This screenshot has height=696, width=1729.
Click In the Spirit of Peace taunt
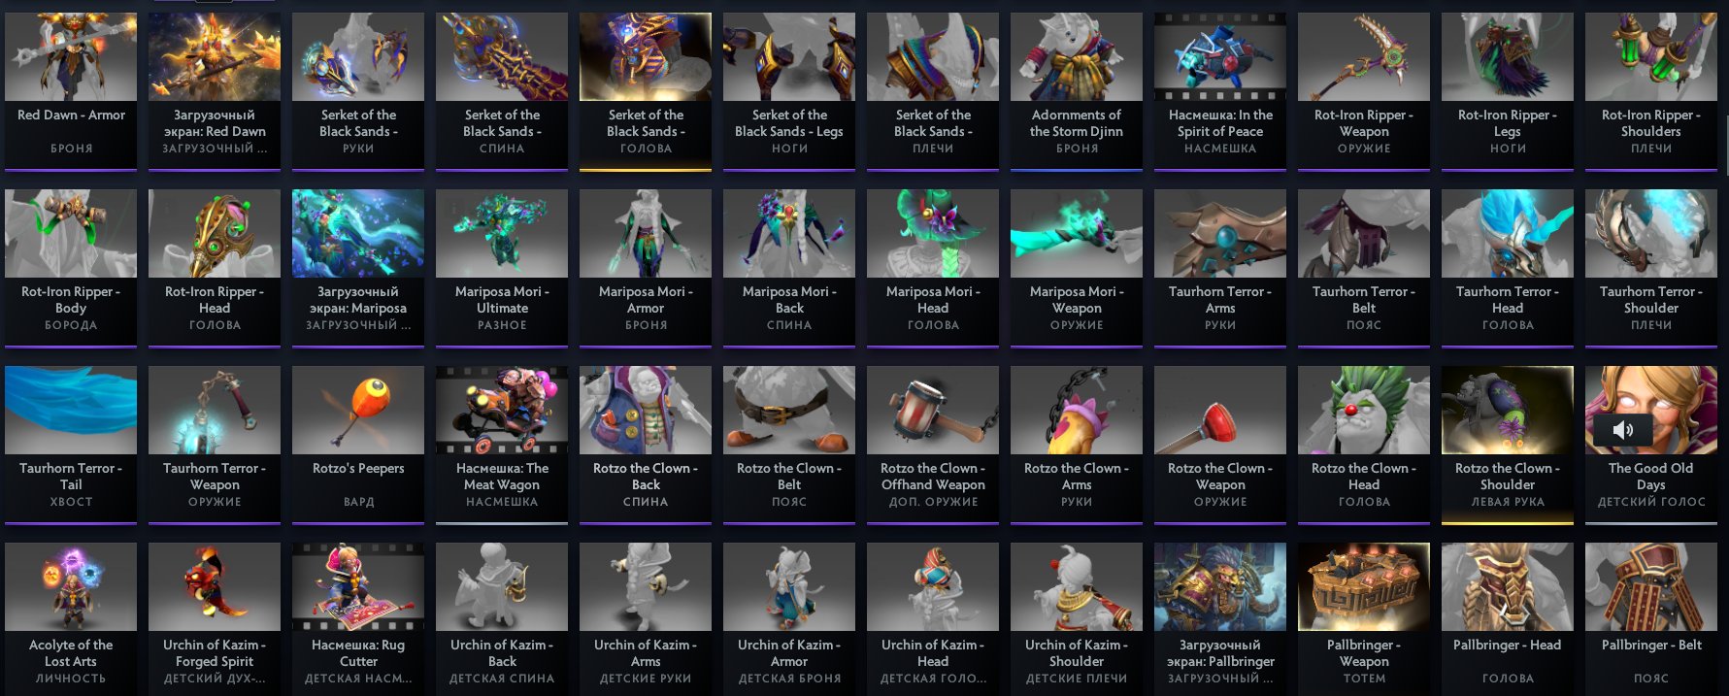pyautogui.click(x=1220, y=91)
